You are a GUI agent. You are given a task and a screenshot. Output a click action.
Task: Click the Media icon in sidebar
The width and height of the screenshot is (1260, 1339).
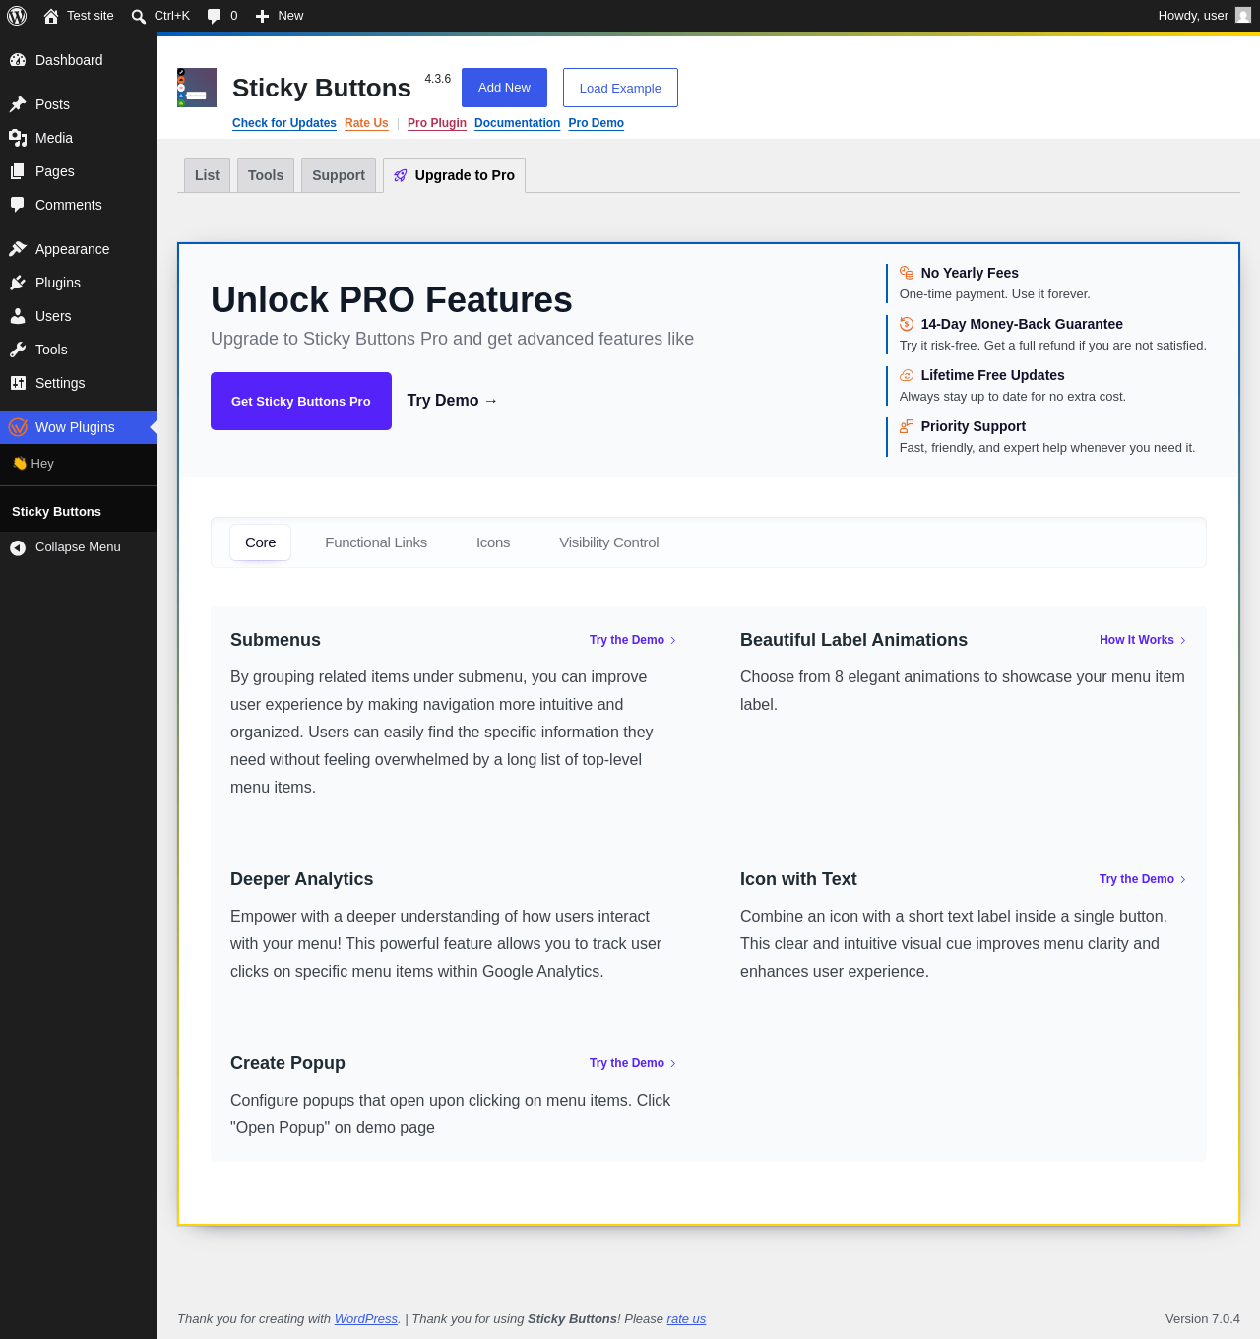click(x=18, y=138)
